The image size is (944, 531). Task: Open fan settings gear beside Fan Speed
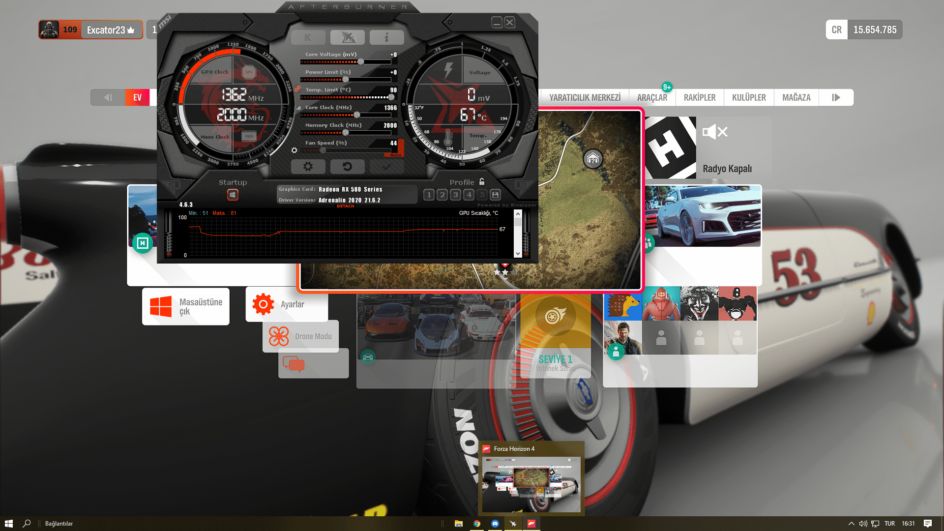pos(294,150)
